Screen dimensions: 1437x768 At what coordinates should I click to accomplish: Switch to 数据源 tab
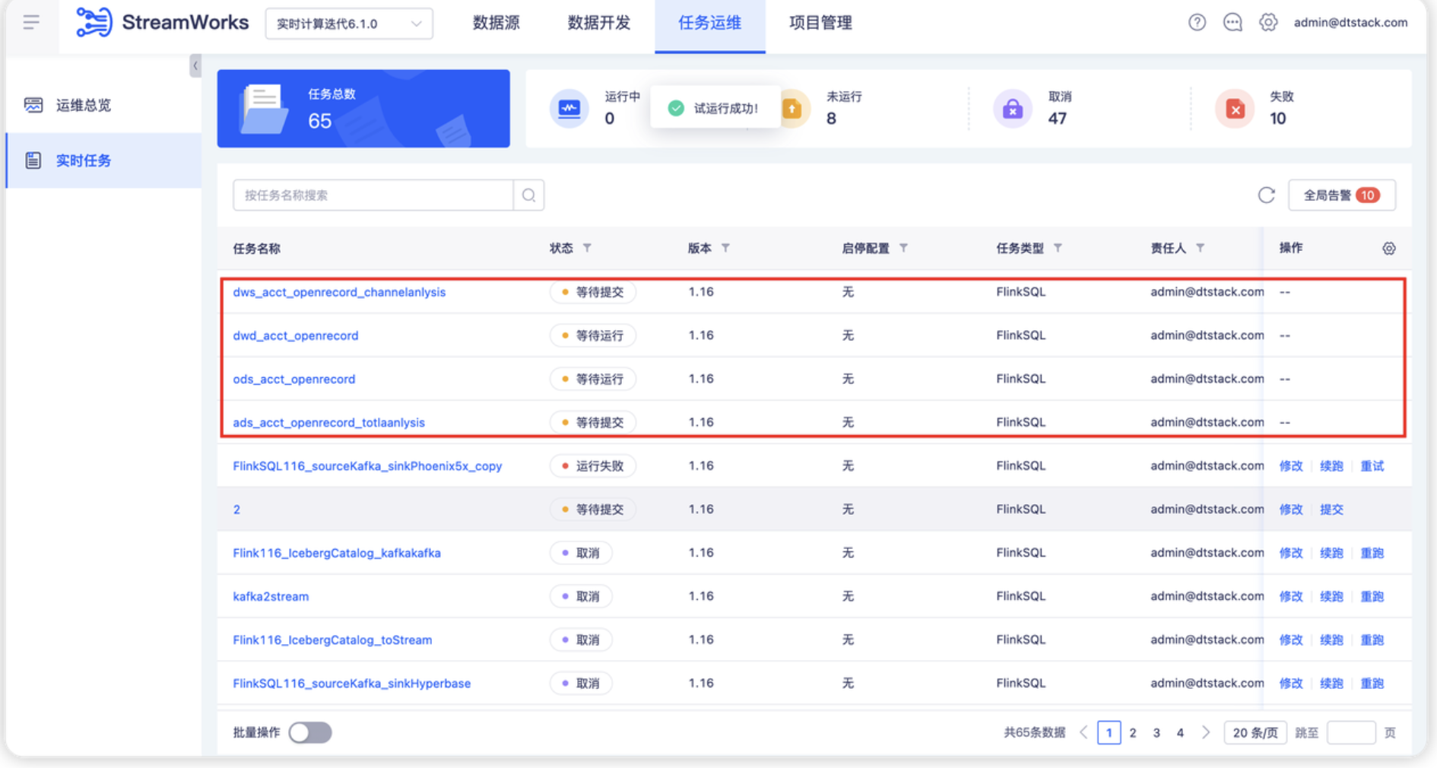click(496, 23)
